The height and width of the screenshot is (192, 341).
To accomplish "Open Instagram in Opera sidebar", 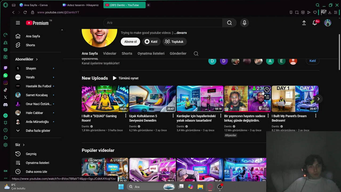I will pyautogui.click(x=5, y=83).
